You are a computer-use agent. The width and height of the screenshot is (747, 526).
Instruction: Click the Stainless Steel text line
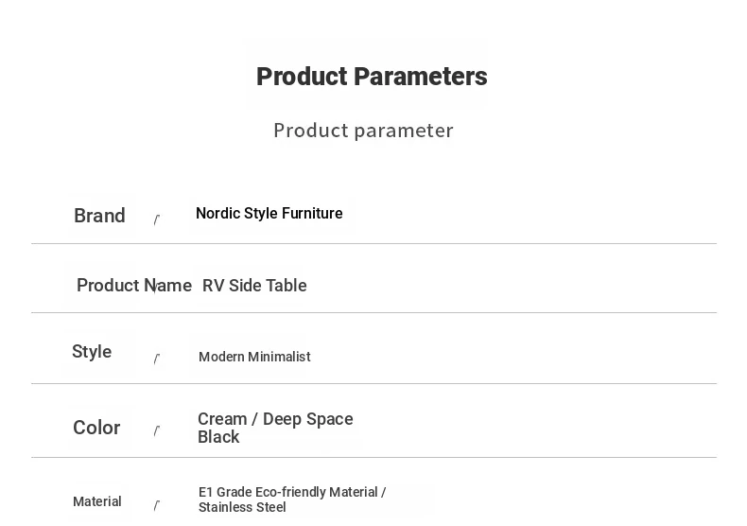(242, 507)
